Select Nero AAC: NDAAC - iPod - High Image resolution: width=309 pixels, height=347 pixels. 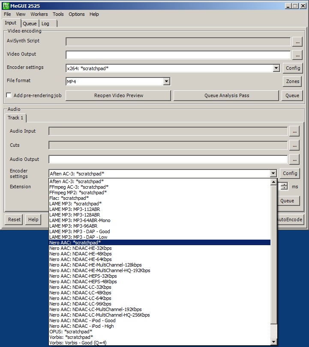point(159,326)
